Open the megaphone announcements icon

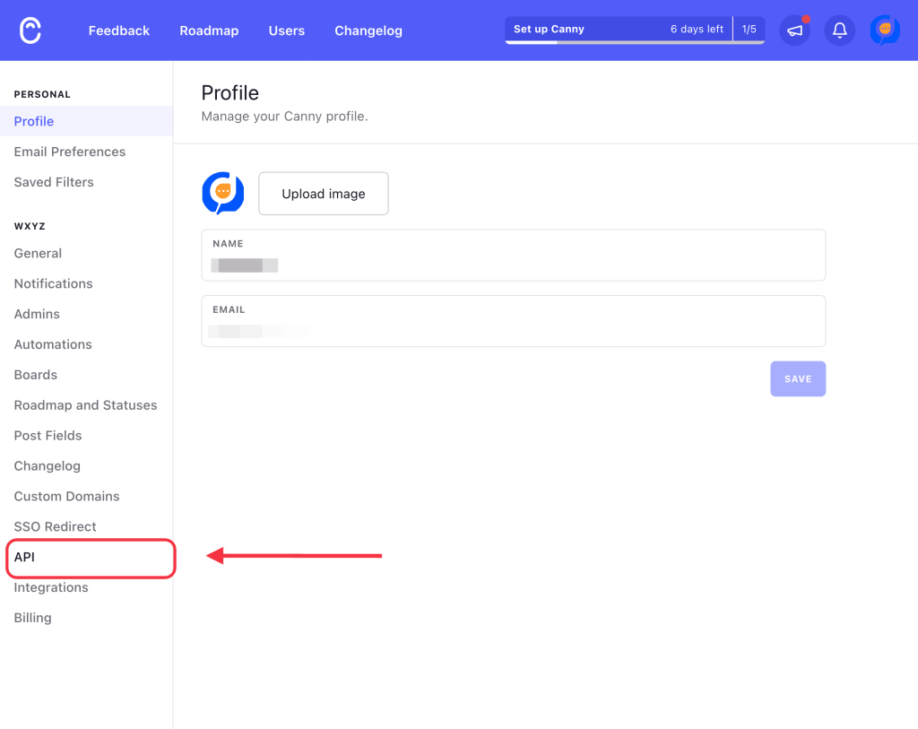tap(794, 30)
